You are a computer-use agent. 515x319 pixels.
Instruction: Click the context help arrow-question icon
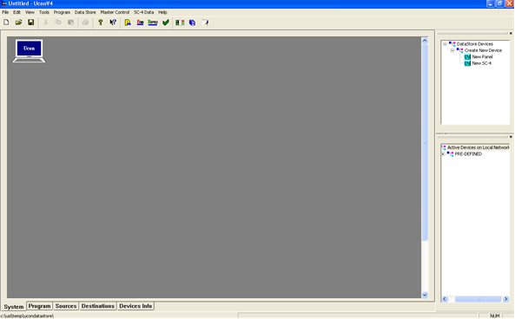point(113,23)
